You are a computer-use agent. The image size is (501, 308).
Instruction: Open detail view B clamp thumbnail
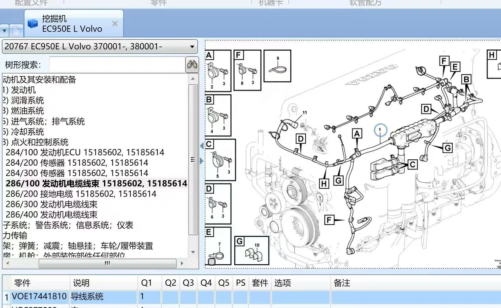[x=218, y=115]
